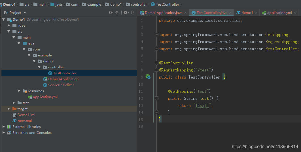
Task: Close the application.yml editor tab
Action: pos(295,13)
